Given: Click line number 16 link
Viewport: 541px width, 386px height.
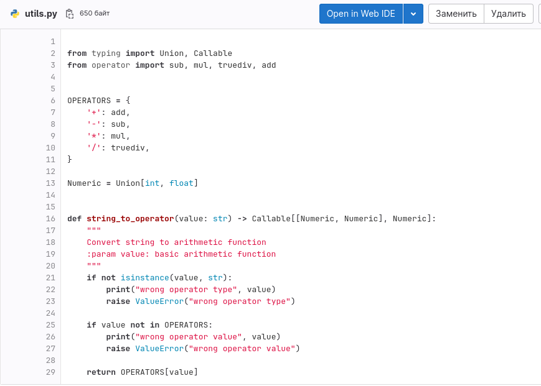Looking at the screenshot, I should [x=50, y=219].
